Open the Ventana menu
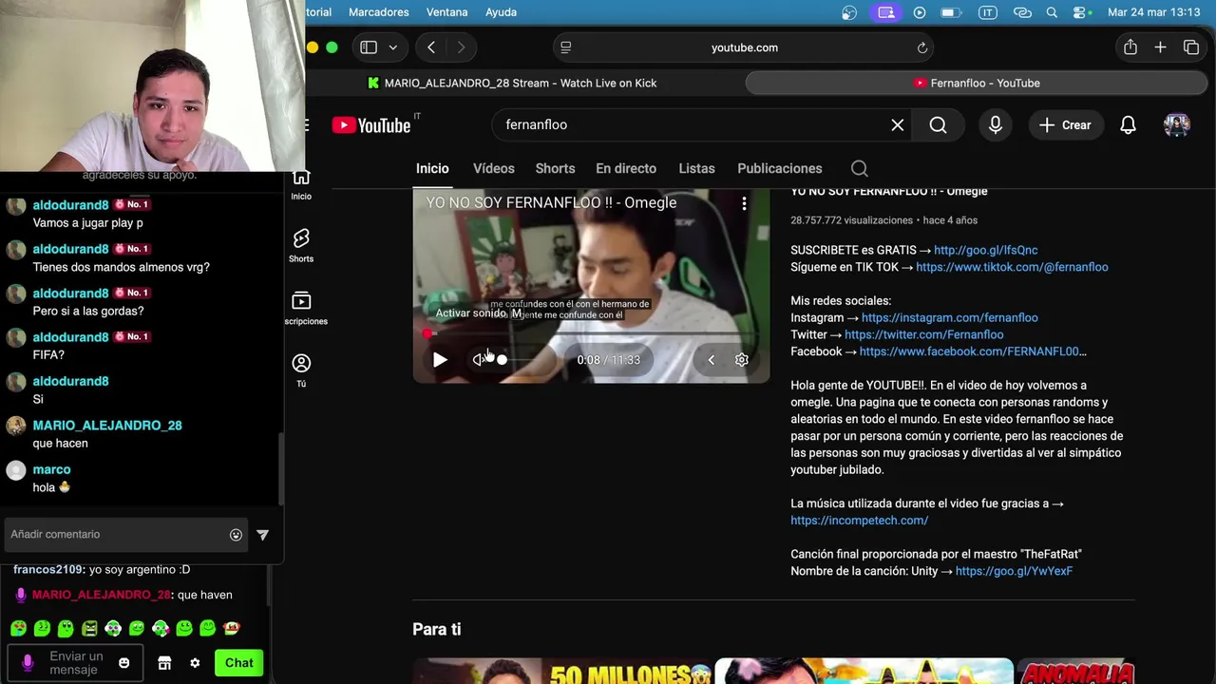The image size is (1216, 684). (x=446, y=12)
